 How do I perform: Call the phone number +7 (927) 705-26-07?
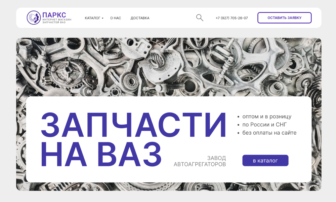(x=232, y=18)
